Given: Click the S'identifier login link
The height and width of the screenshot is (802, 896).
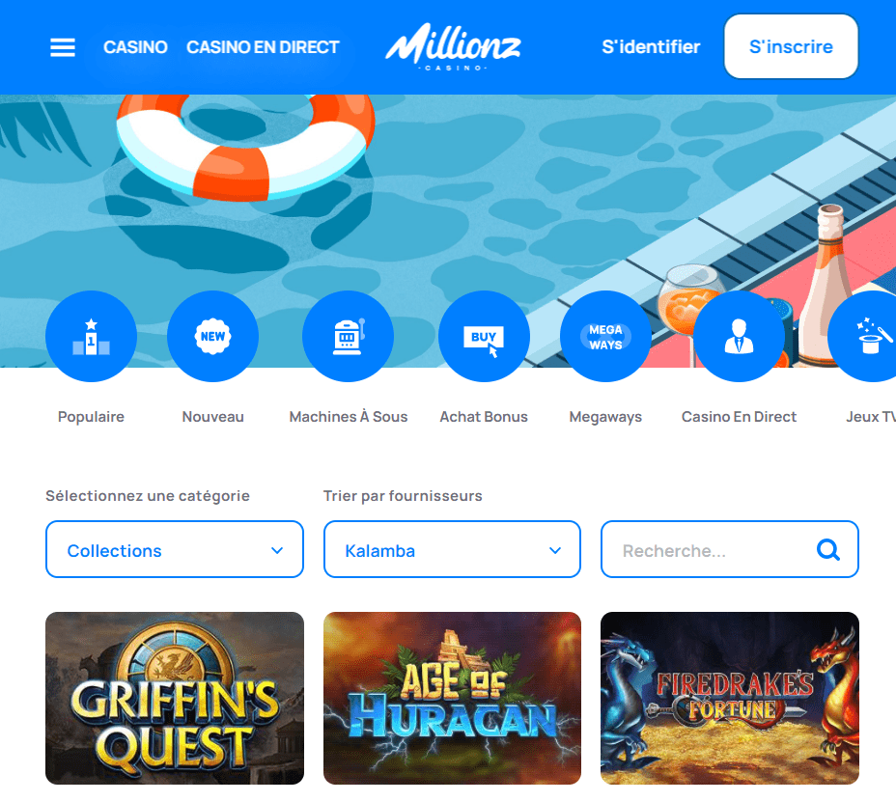Looking at the screenshot, I should [x=651, y=47].
